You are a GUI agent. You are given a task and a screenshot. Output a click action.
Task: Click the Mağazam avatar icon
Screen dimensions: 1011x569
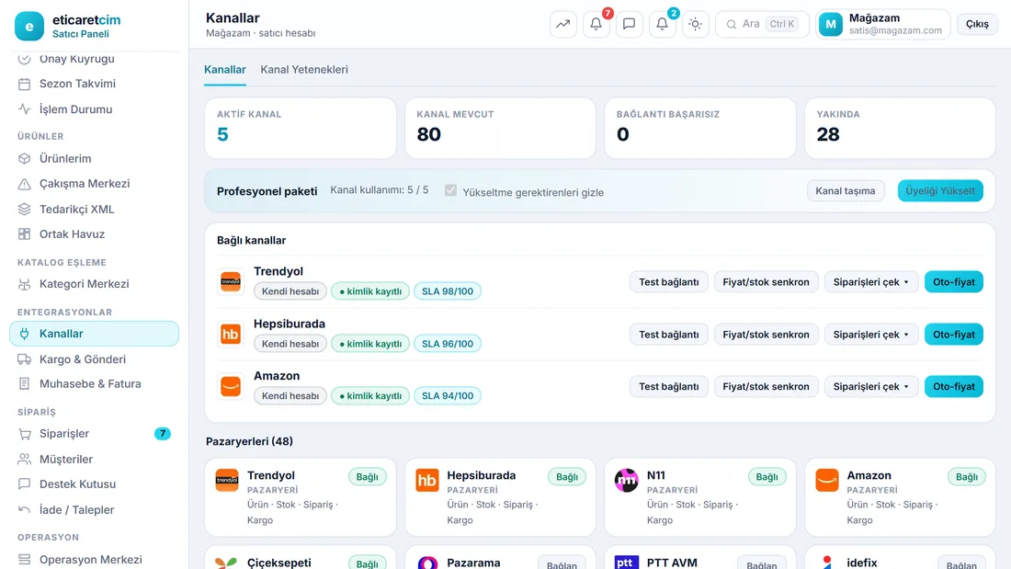point(831,25)
